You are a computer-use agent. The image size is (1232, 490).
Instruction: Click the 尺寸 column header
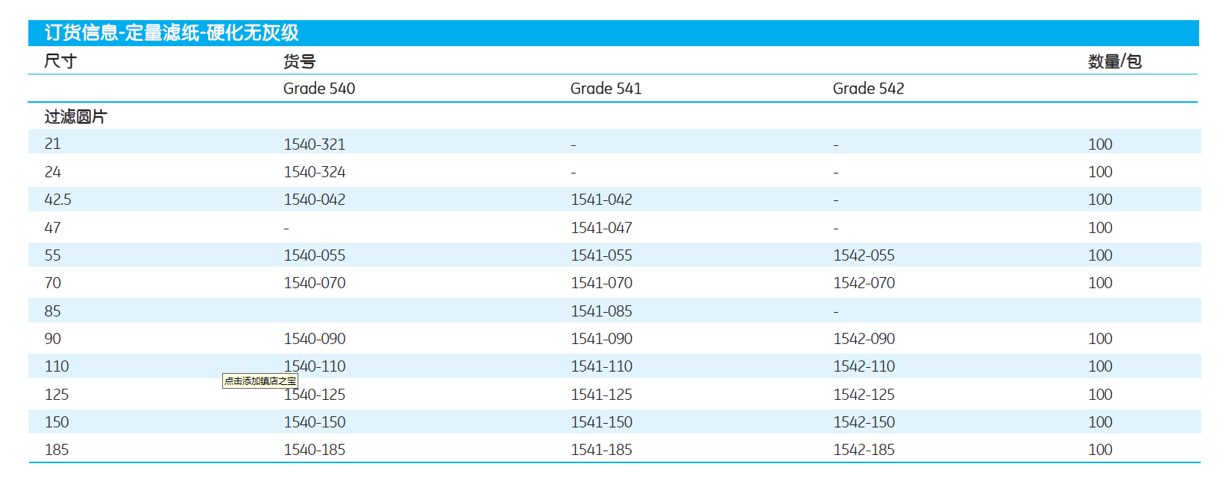tap(60, 61)
